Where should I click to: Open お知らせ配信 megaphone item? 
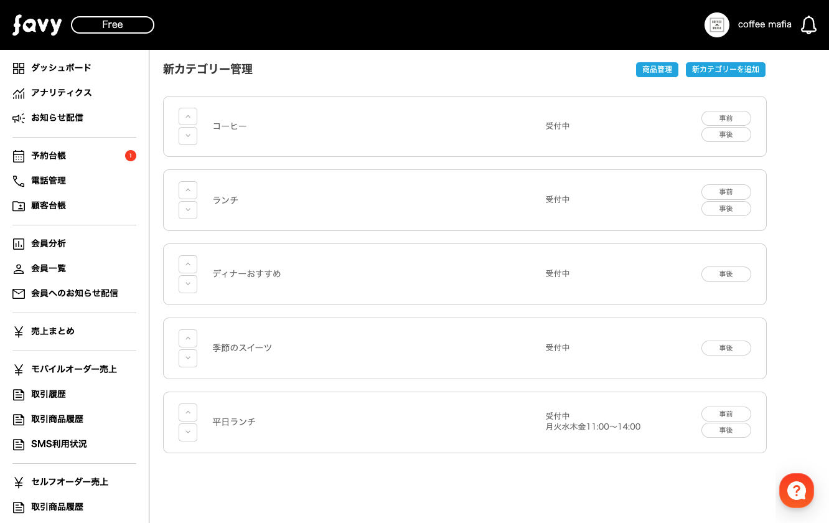pyautogui.click(x=57, y=118)
